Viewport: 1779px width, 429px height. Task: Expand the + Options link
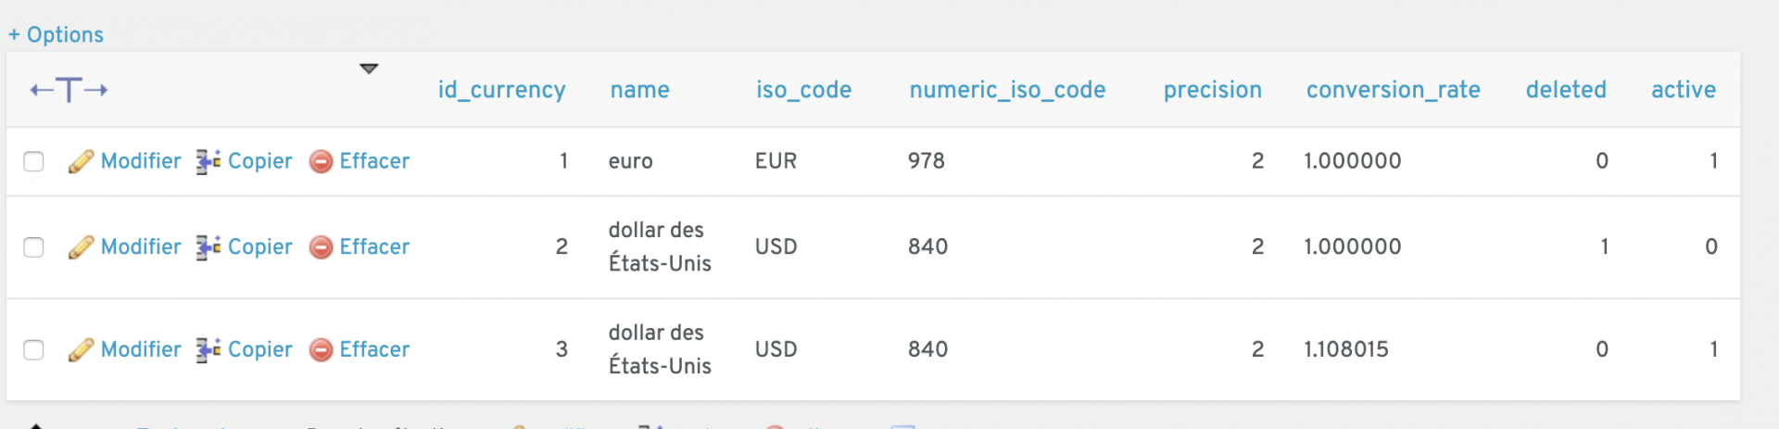(x=57, y=35)
